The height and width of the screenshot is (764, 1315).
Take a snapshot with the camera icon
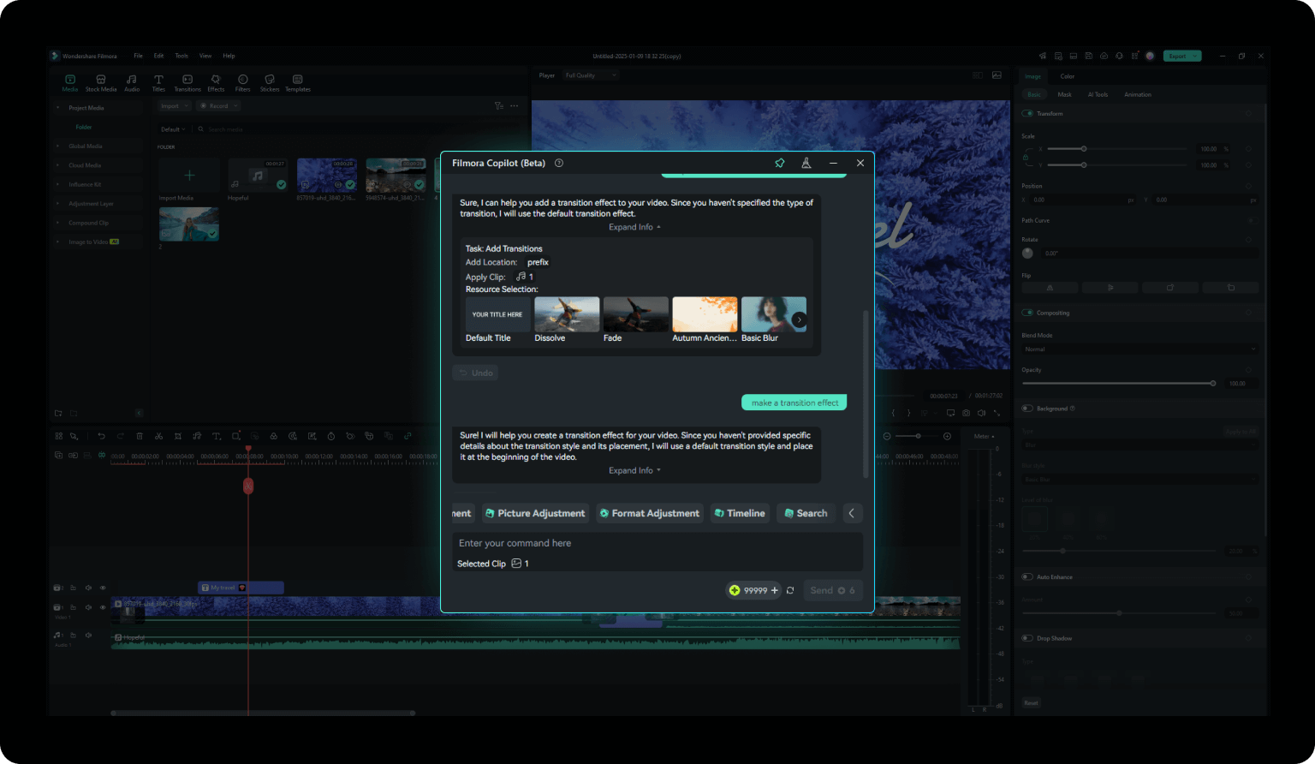[966, 413]
